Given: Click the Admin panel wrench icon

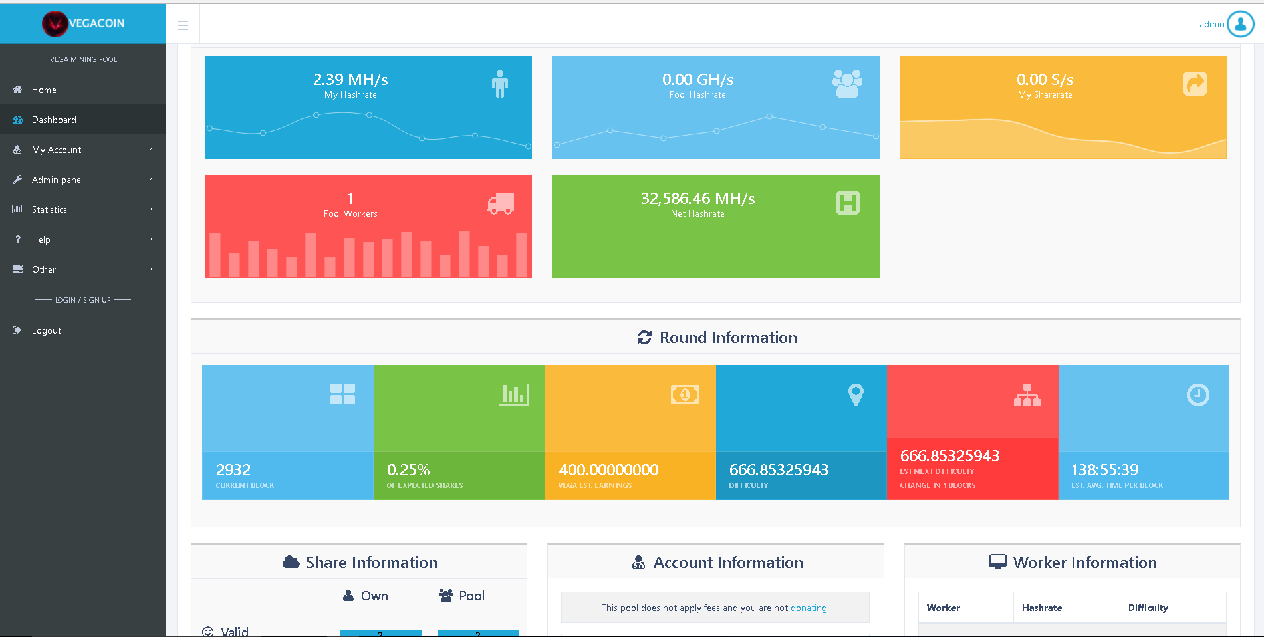Looking at the screenshot, I should 17,180.
